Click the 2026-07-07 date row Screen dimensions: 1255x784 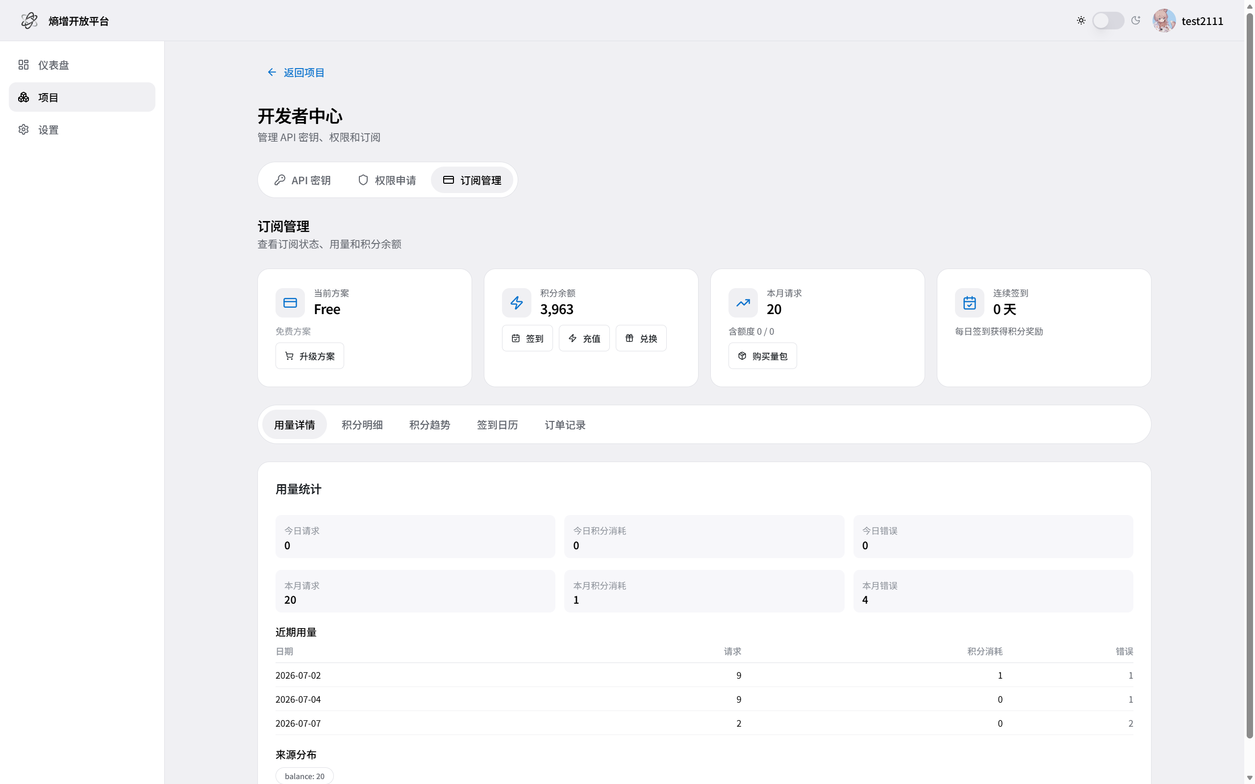pyautogui.click(x=704, y=723)
